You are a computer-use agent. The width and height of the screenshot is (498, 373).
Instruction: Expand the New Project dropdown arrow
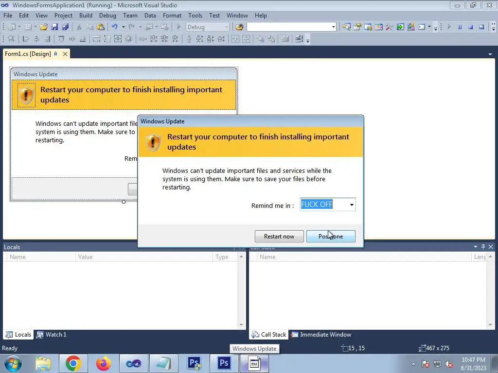(x=19, y=27)
